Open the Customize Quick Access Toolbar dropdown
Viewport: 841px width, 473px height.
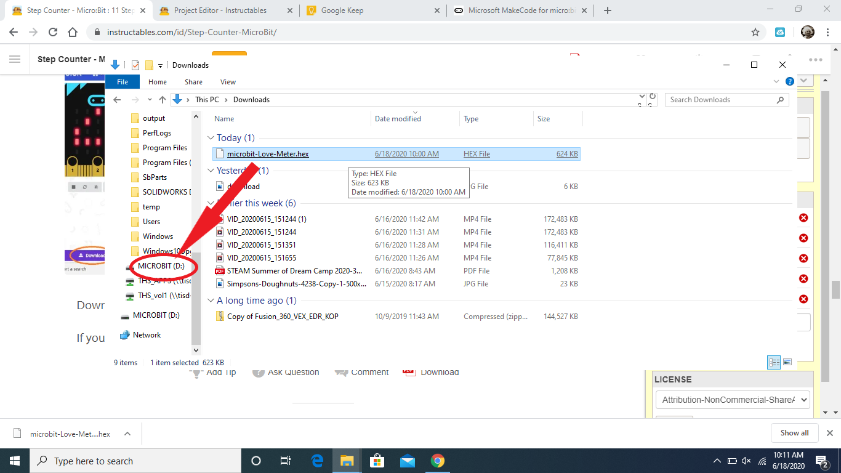[160, 65]
